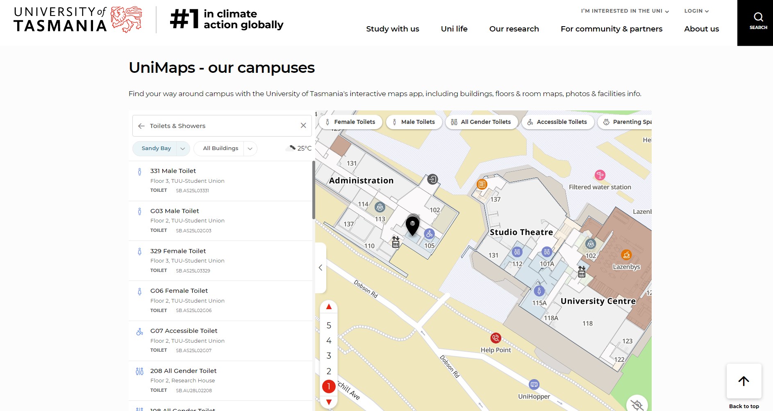Select the highlighted floor 1 button
Image resolution: width=773 pixels, height=411 pixels.
329,386
